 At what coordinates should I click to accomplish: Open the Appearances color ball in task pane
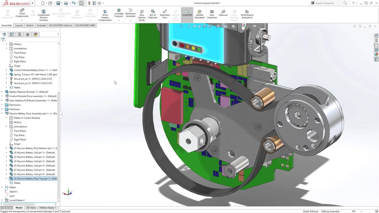click(x=376, y=55)
